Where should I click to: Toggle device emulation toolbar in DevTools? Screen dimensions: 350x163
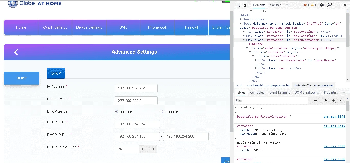[x=246, y=5]
